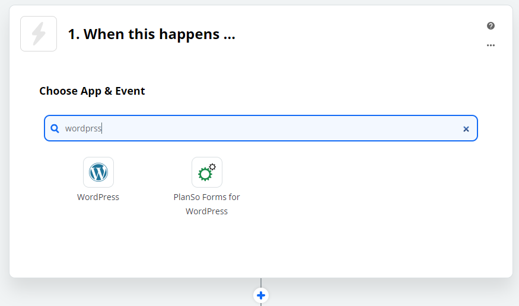Screen dimensions: 519x306
Task: Click "PlanSo Forms for" label text
Action: (206, 197)
